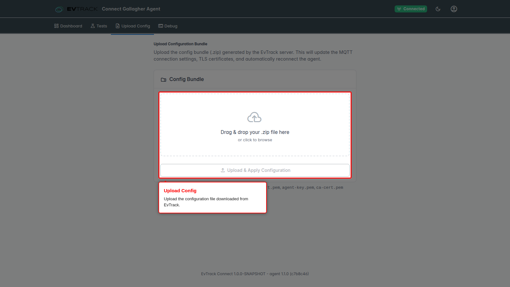This screenshot has height=287, width=510.
Task: Click the EvTrack logo in header
Action: coord(76,9)
